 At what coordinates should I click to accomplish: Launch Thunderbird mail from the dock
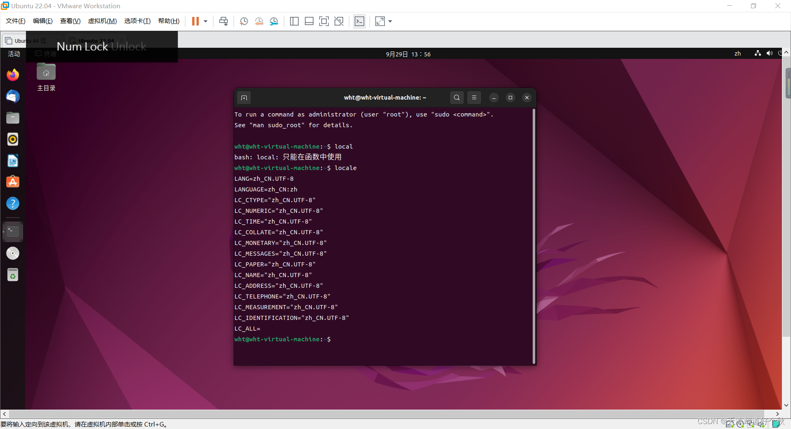click(x=13, y=96)
